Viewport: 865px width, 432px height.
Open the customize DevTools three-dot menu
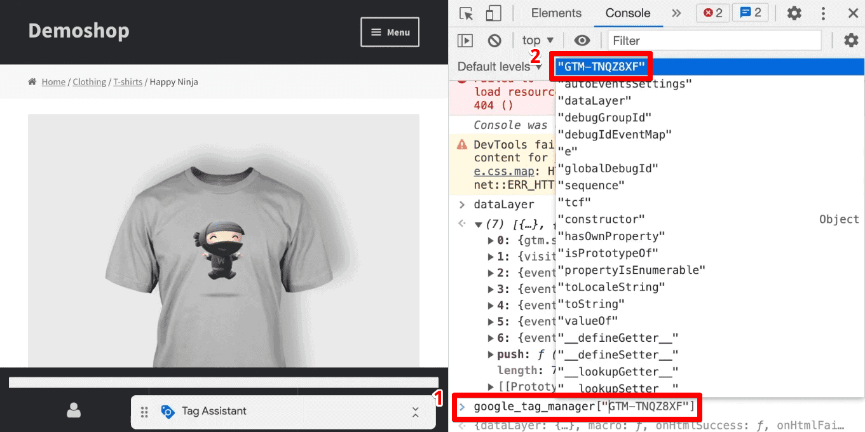823,13
